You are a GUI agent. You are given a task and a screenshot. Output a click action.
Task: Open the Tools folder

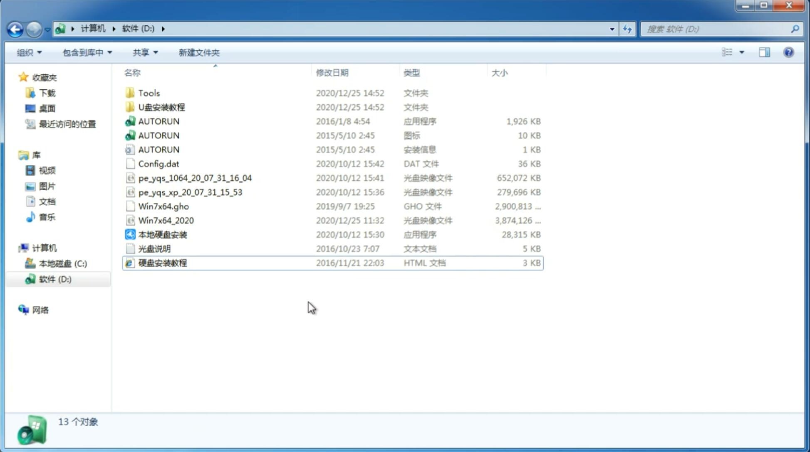click(x=149, y=92)
